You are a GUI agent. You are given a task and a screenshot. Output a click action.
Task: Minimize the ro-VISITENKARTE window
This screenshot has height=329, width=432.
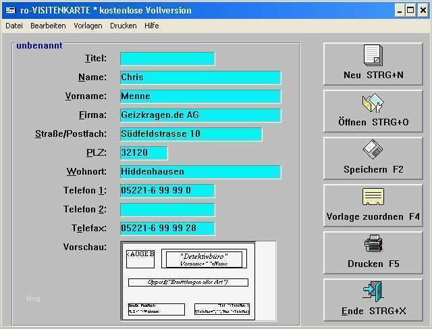coord(400,11)
